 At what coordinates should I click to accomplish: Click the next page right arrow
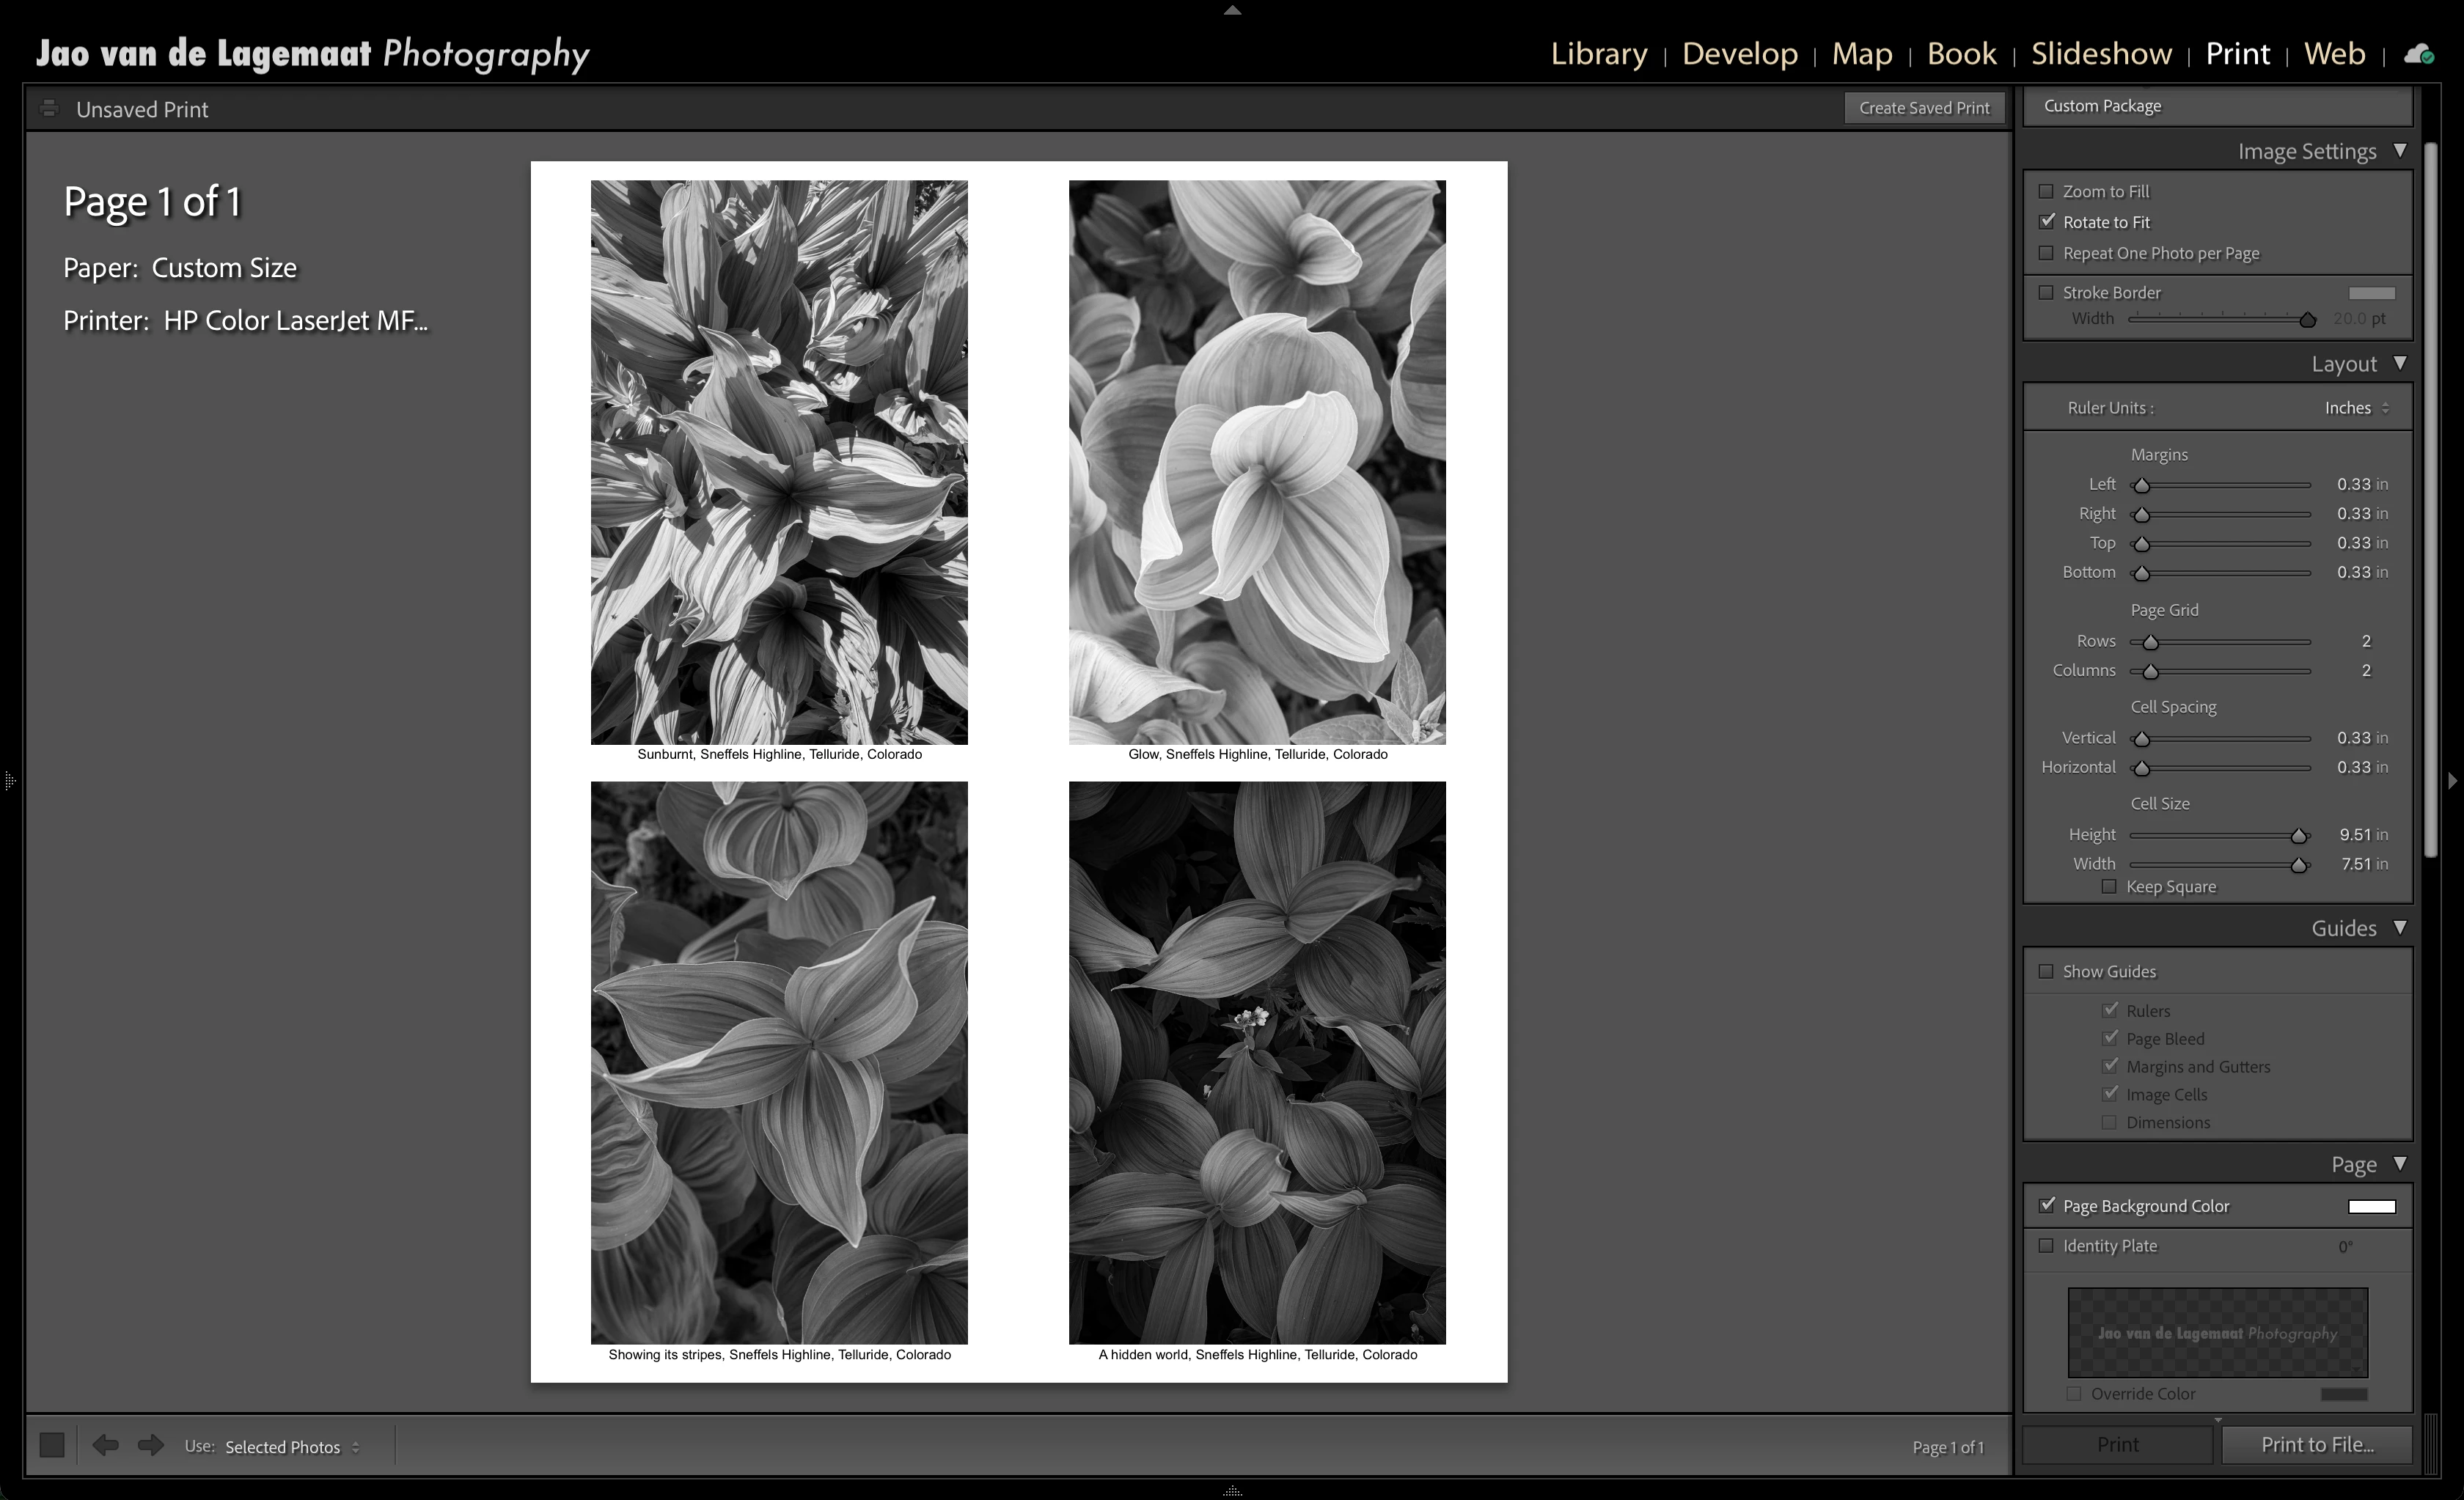pyautogui.click(x=151, y=1445)
